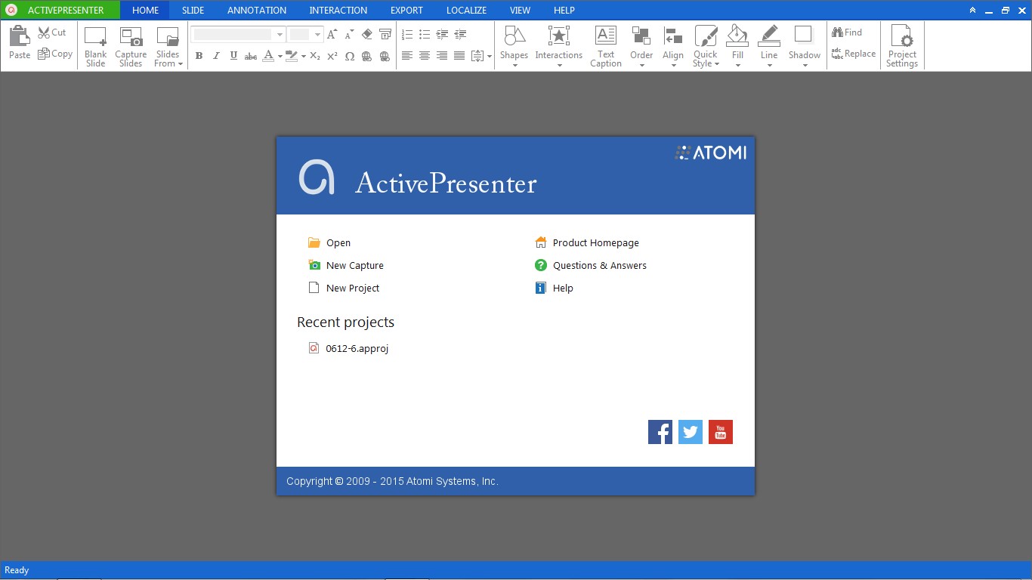This screenshot has height=580, width=1032.
Task: Toggle underline formatting
Action: tap(233, 56)
